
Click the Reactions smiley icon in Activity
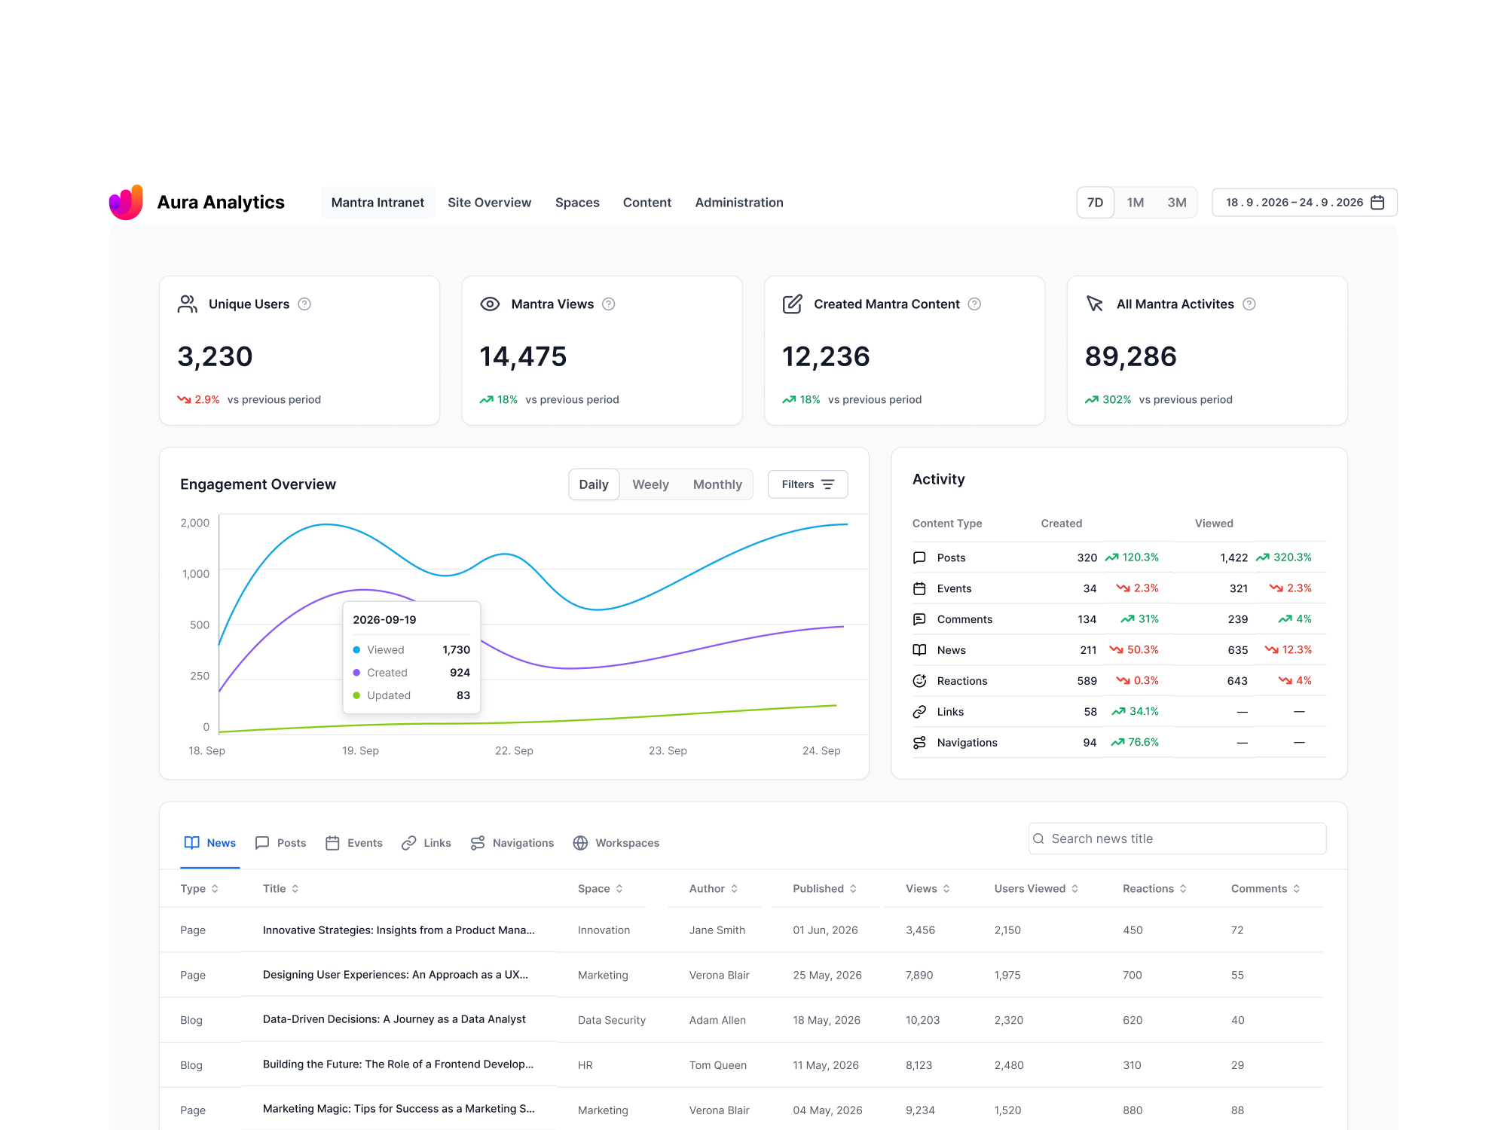(x=919, y=681)
